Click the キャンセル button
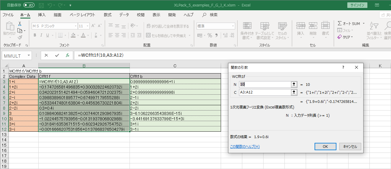The image size is (391, 169). [x=350, y=146]
